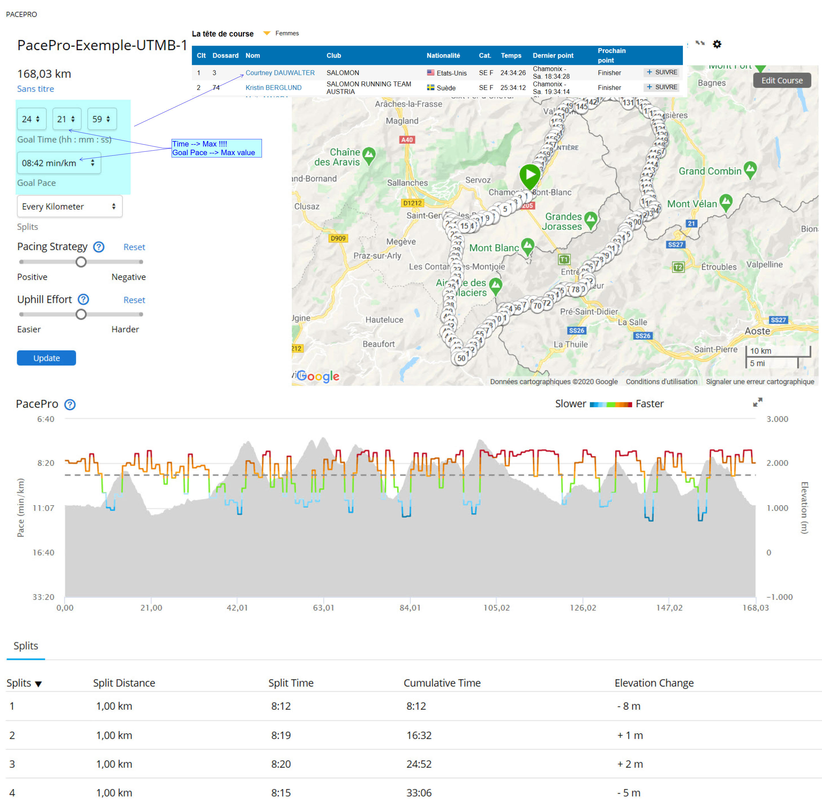Expand the PacePro chart to fullscreen
This screenshot has width=822, height=806.
pos(757,402)
